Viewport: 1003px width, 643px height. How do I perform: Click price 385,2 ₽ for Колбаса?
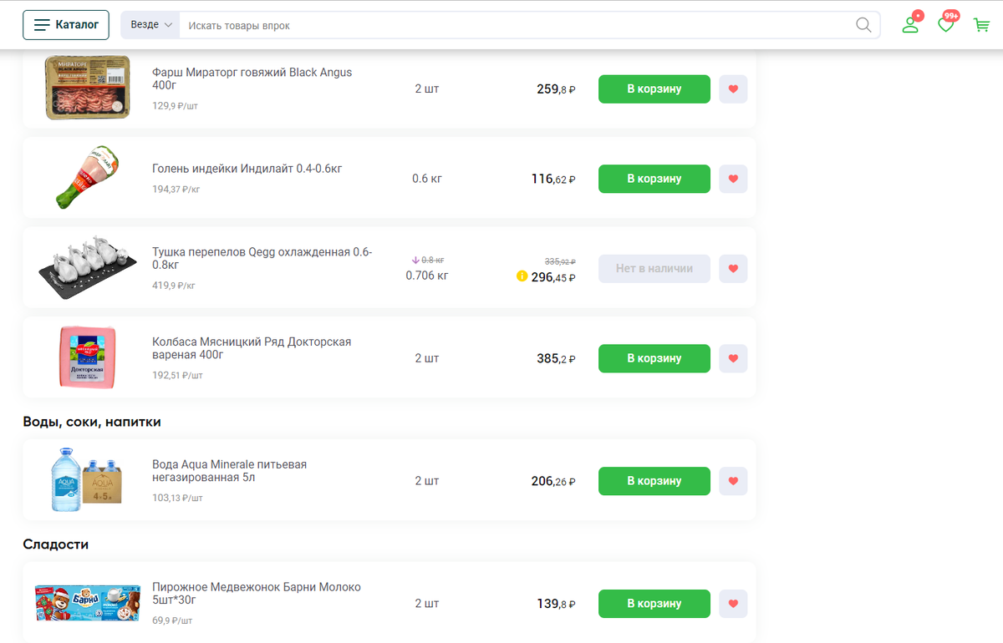556,358
